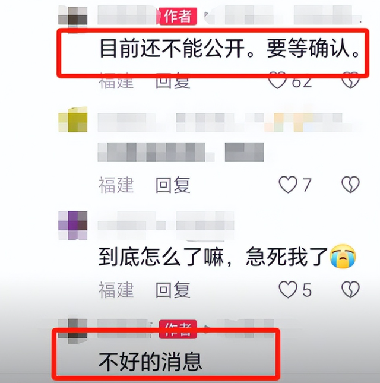Dislike the '急死我了' comment
Screen dimensions: 380x383
pyautogui.click(x=350, y=289)
